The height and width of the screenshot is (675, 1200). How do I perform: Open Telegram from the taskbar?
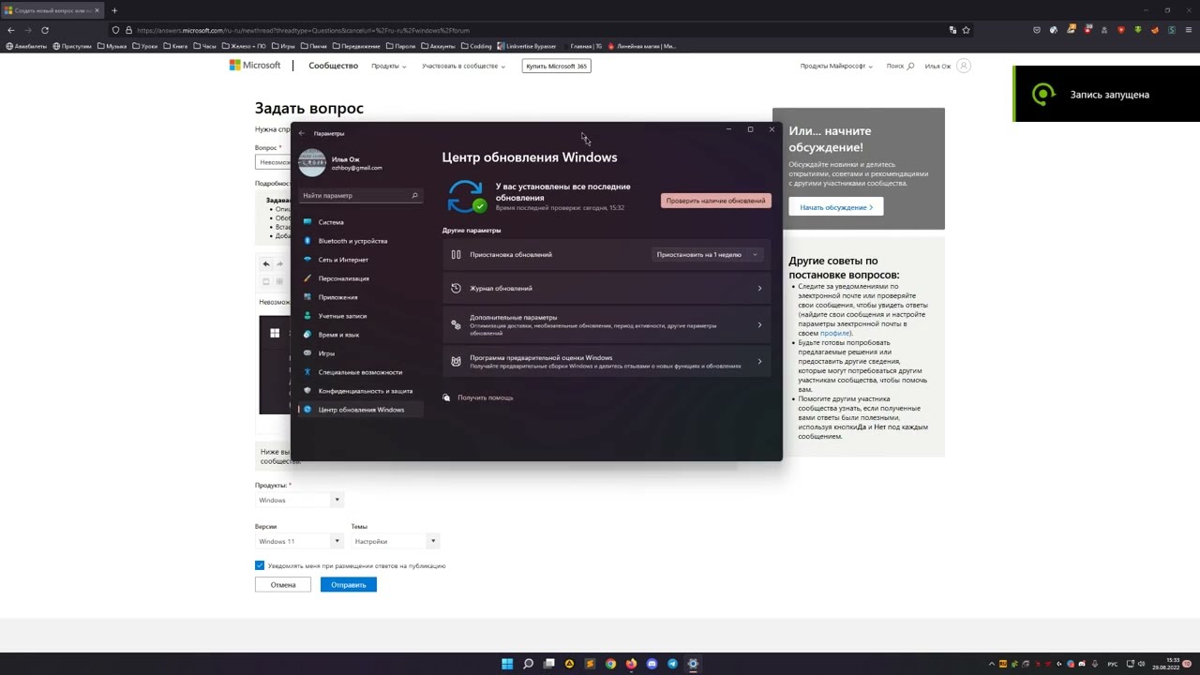pyautogui.click(x=672, y=664)
